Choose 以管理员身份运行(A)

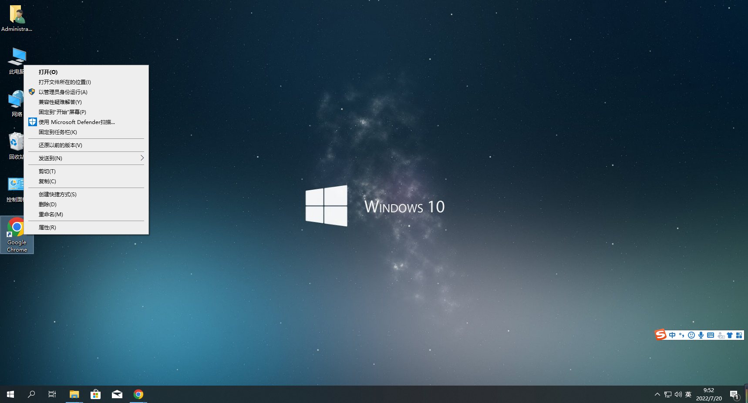86,92
